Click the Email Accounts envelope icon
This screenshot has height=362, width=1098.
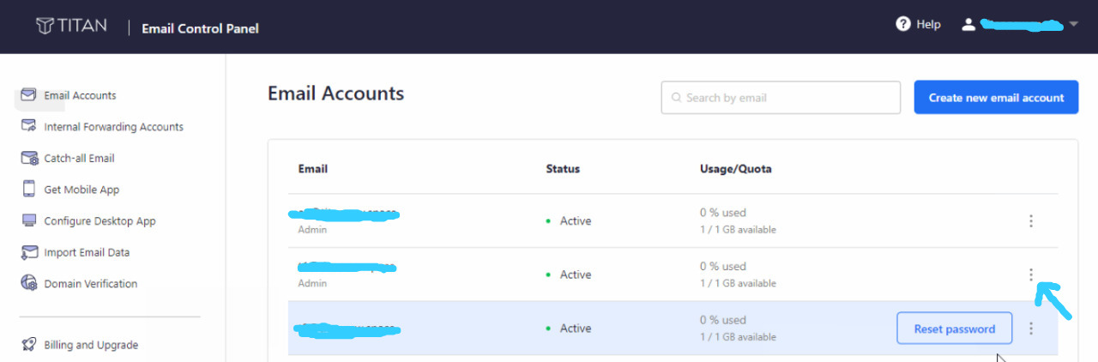click(28, 95)
